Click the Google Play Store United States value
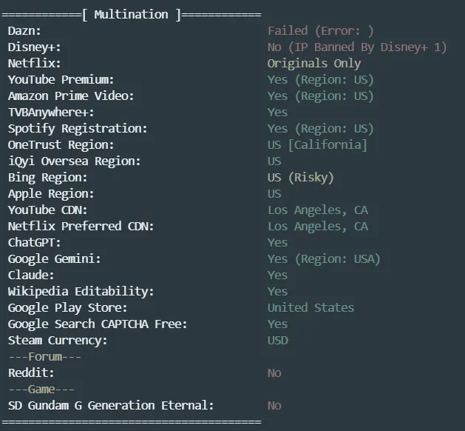 (x=310, y=308)
